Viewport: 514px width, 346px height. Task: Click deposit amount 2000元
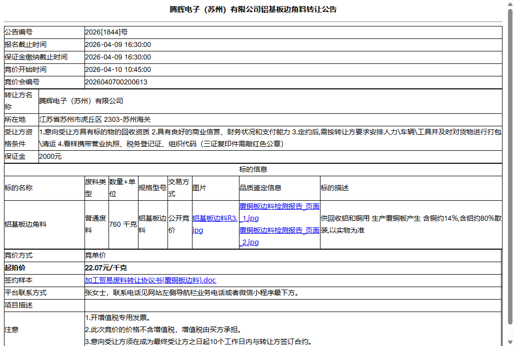click(50, 156)
